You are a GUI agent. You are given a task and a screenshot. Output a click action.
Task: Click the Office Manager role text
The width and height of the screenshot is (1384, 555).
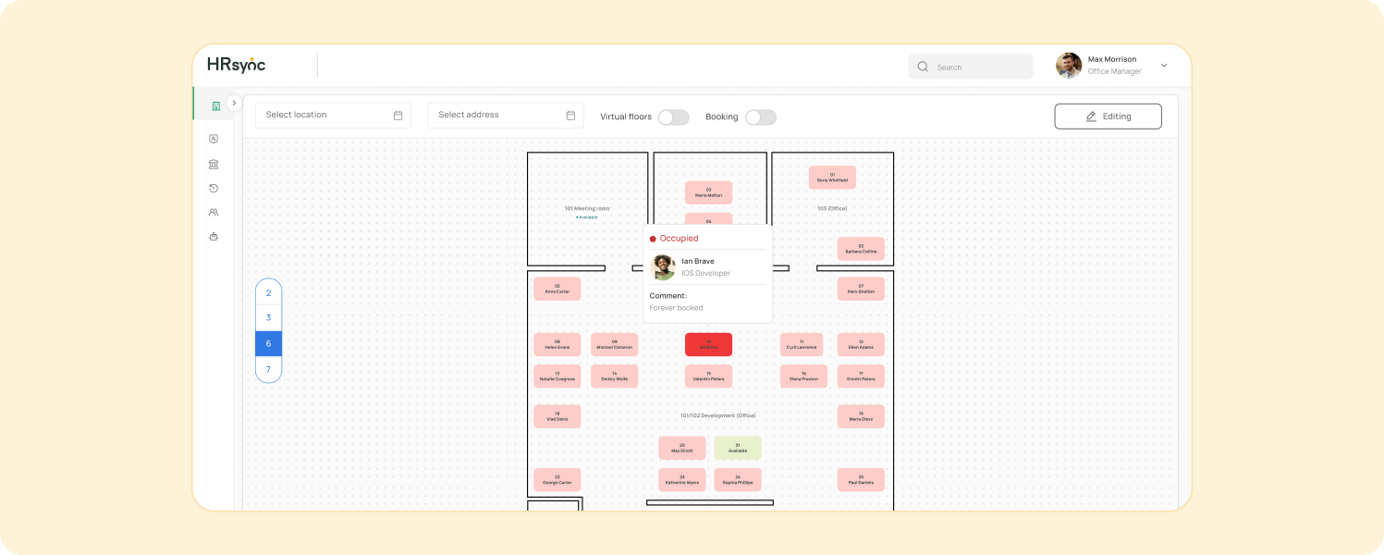coord(1114,71)
